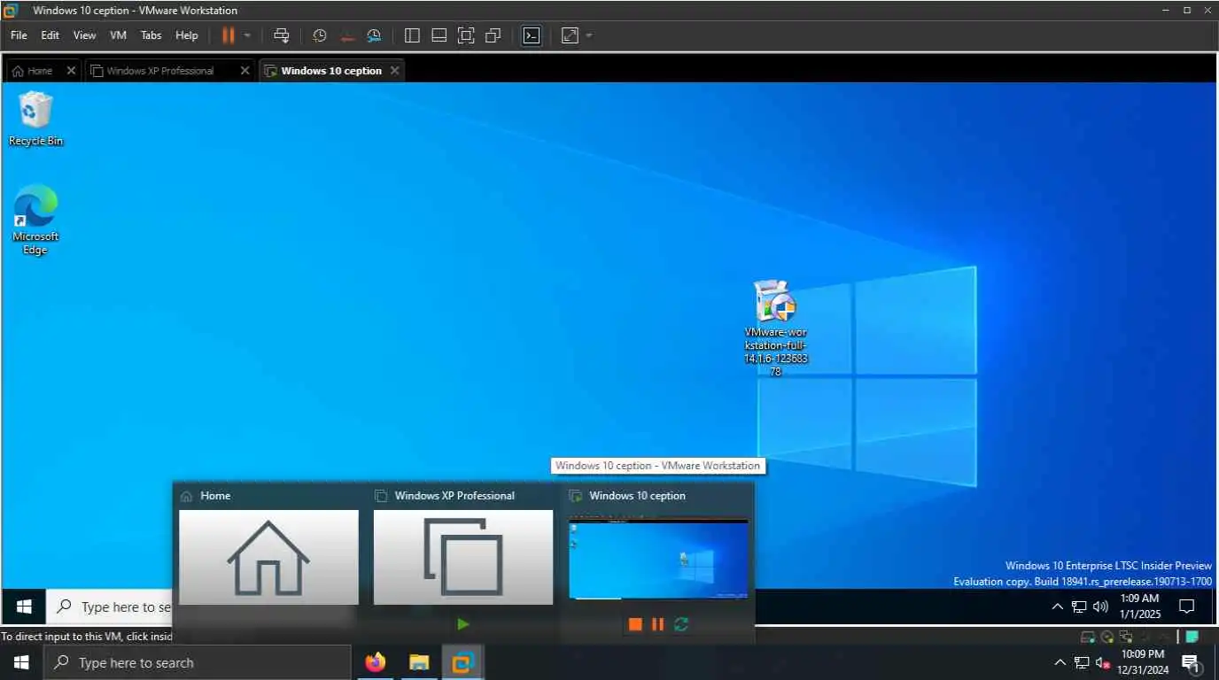The width and height of the screenshot is (1219, 680).
Task: Click the host taskbar search box
Action: [x=197, y=662]
